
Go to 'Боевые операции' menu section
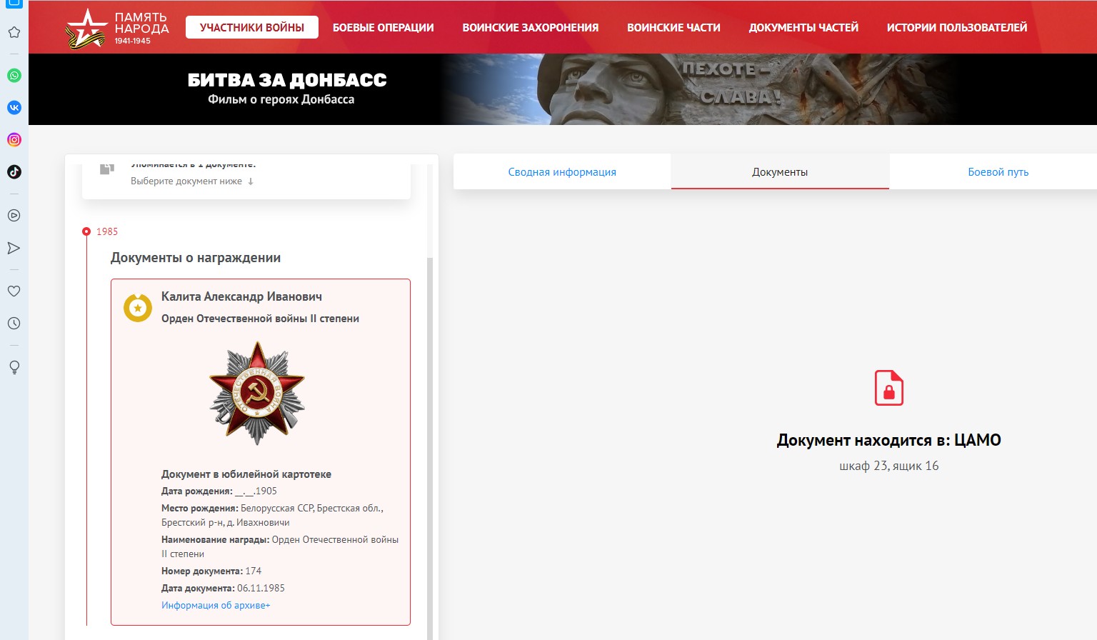coord(383,28)
